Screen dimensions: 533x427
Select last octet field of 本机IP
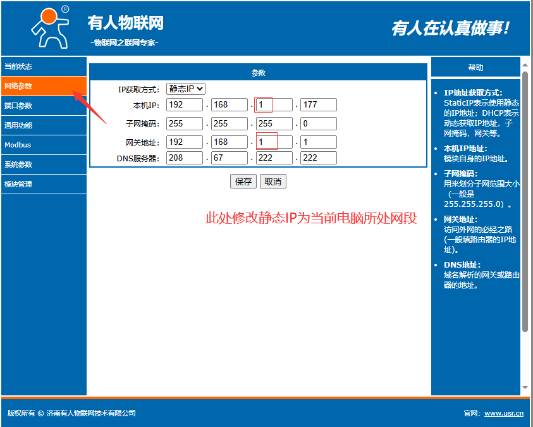tap(319, 105)
